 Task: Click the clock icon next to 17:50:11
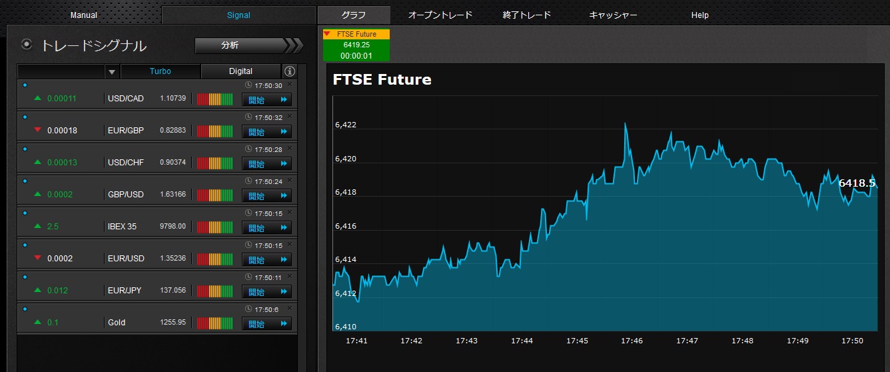pyautogui.click(x=248, y=277)
